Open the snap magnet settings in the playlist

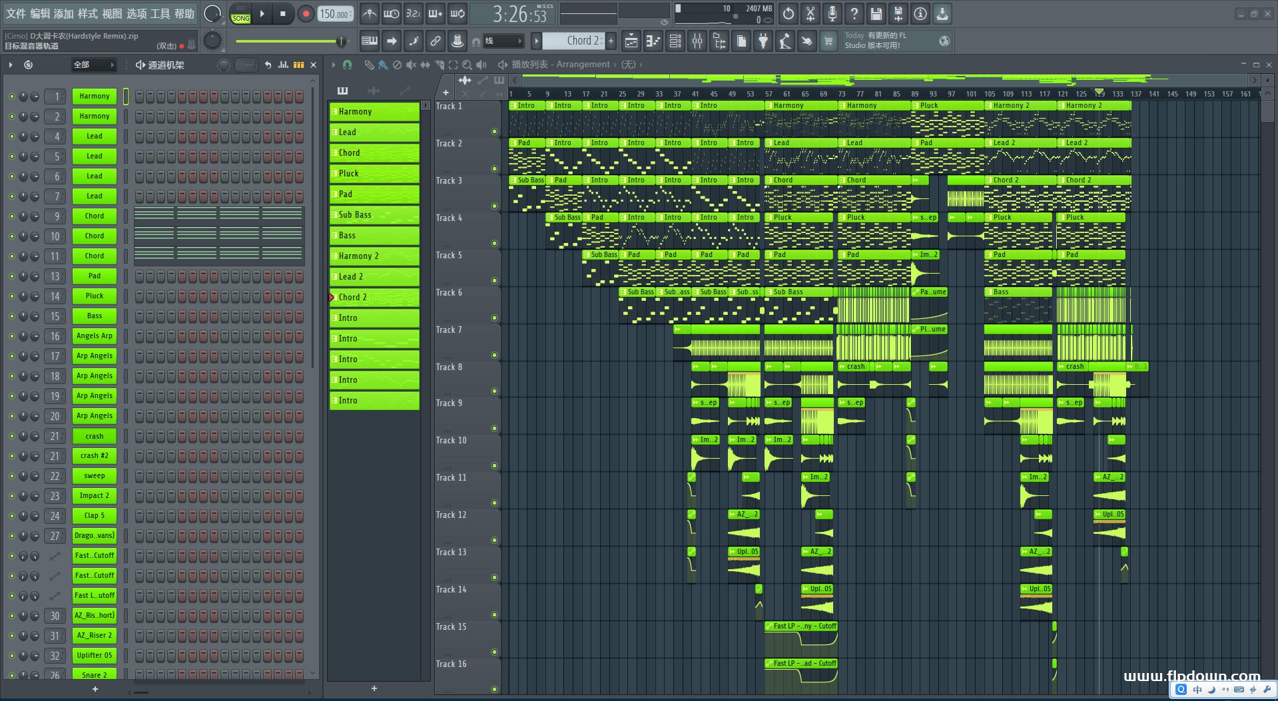click(x=346, y=65)
